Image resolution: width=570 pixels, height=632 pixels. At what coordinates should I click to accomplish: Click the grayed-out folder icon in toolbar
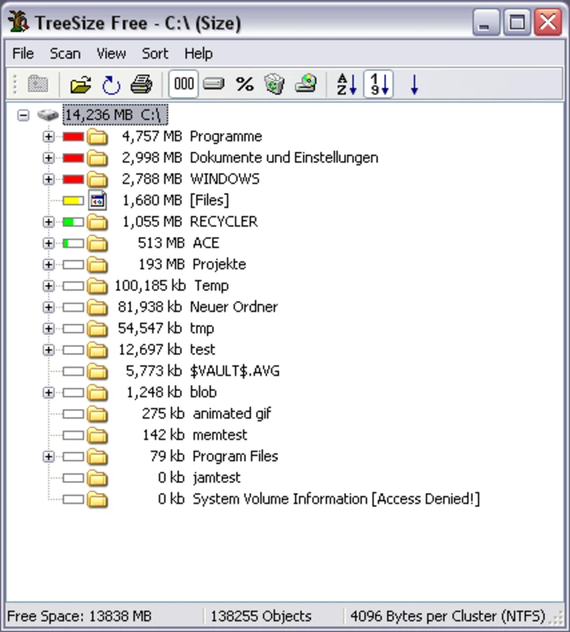38,85
